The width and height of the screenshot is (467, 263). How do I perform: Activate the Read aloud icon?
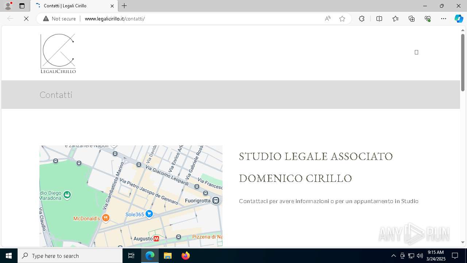point(328,19)
